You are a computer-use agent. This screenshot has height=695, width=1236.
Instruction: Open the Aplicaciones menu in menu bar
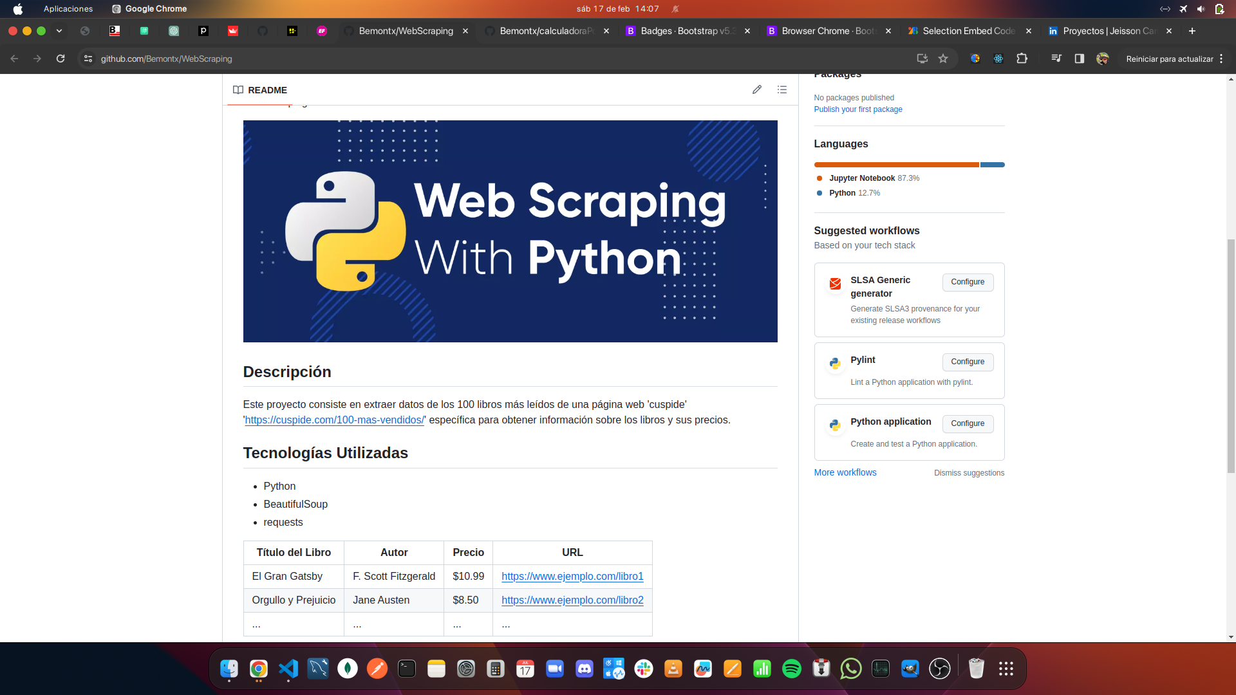(68, 9)
